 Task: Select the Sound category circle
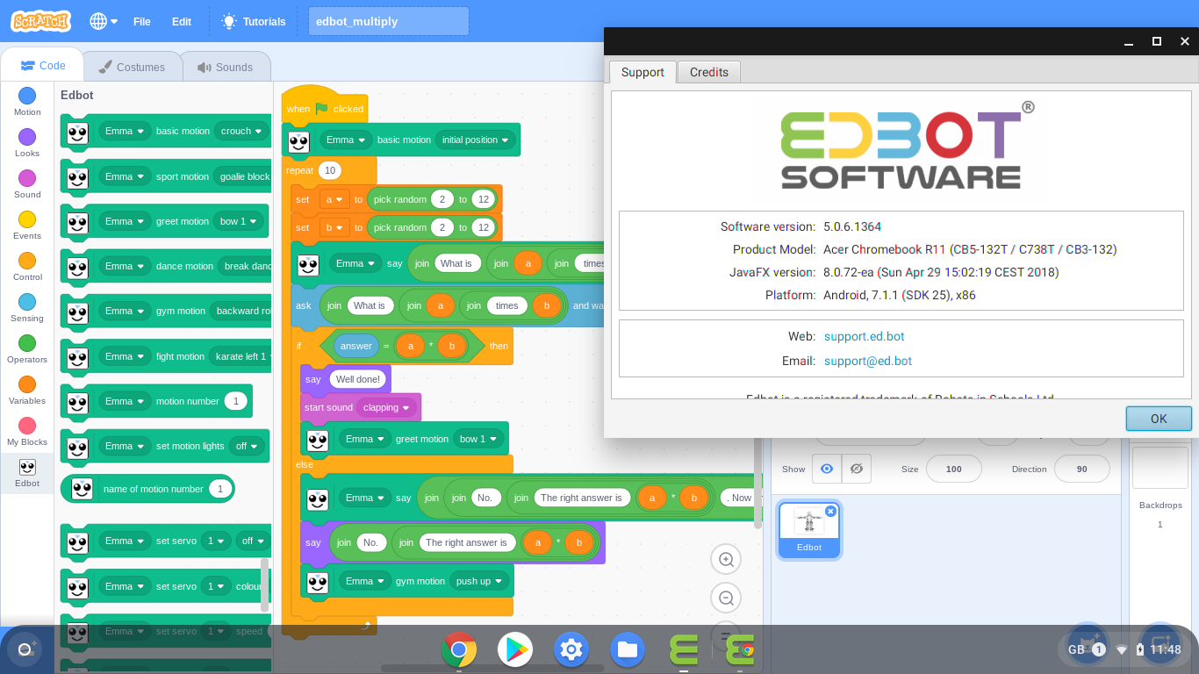pos(27,177)
